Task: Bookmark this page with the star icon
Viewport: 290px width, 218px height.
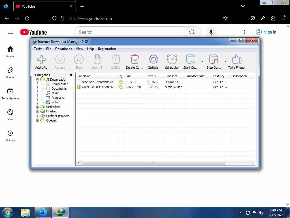Action: tap(225, 18)
